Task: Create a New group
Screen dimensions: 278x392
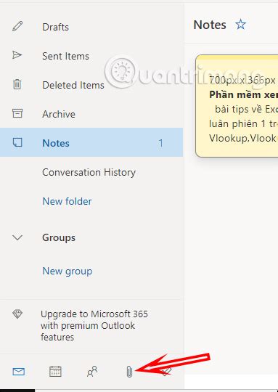Action: [68, 271]
